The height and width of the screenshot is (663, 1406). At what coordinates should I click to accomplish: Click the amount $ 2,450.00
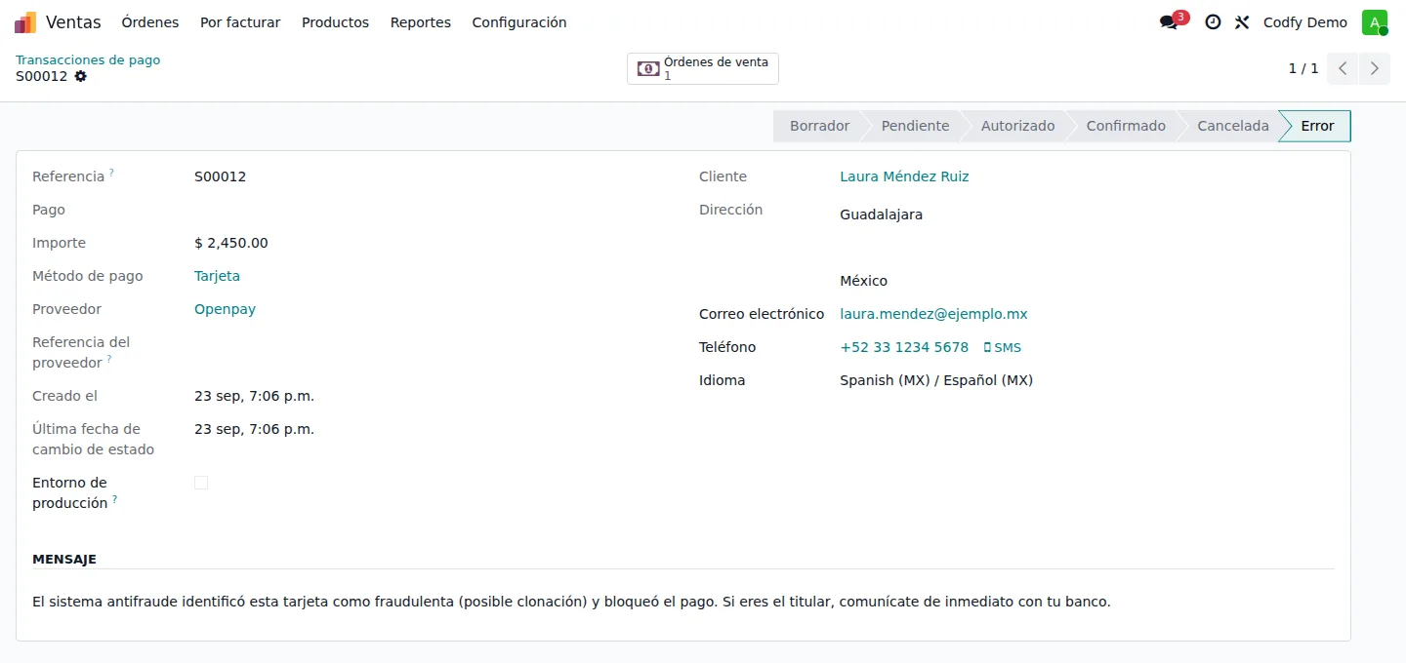pos(231,243)
